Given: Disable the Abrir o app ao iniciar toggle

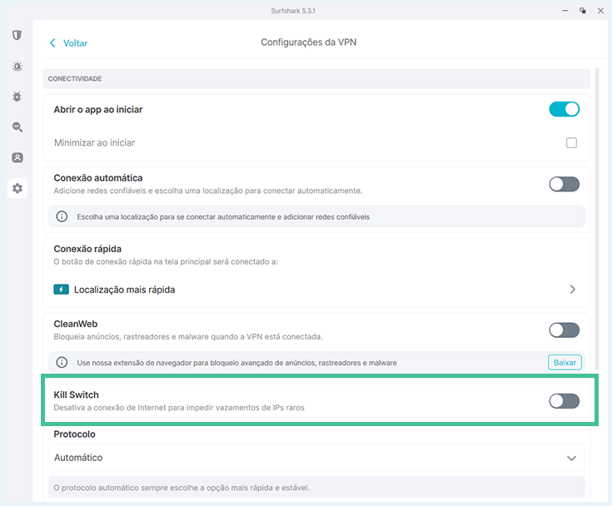Looking at the screenshot, I should pyautogui.click(x=564, y=109).
